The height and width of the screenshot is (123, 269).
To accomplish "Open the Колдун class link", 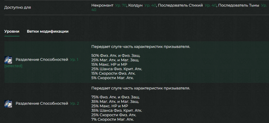I will coord(136,5).
